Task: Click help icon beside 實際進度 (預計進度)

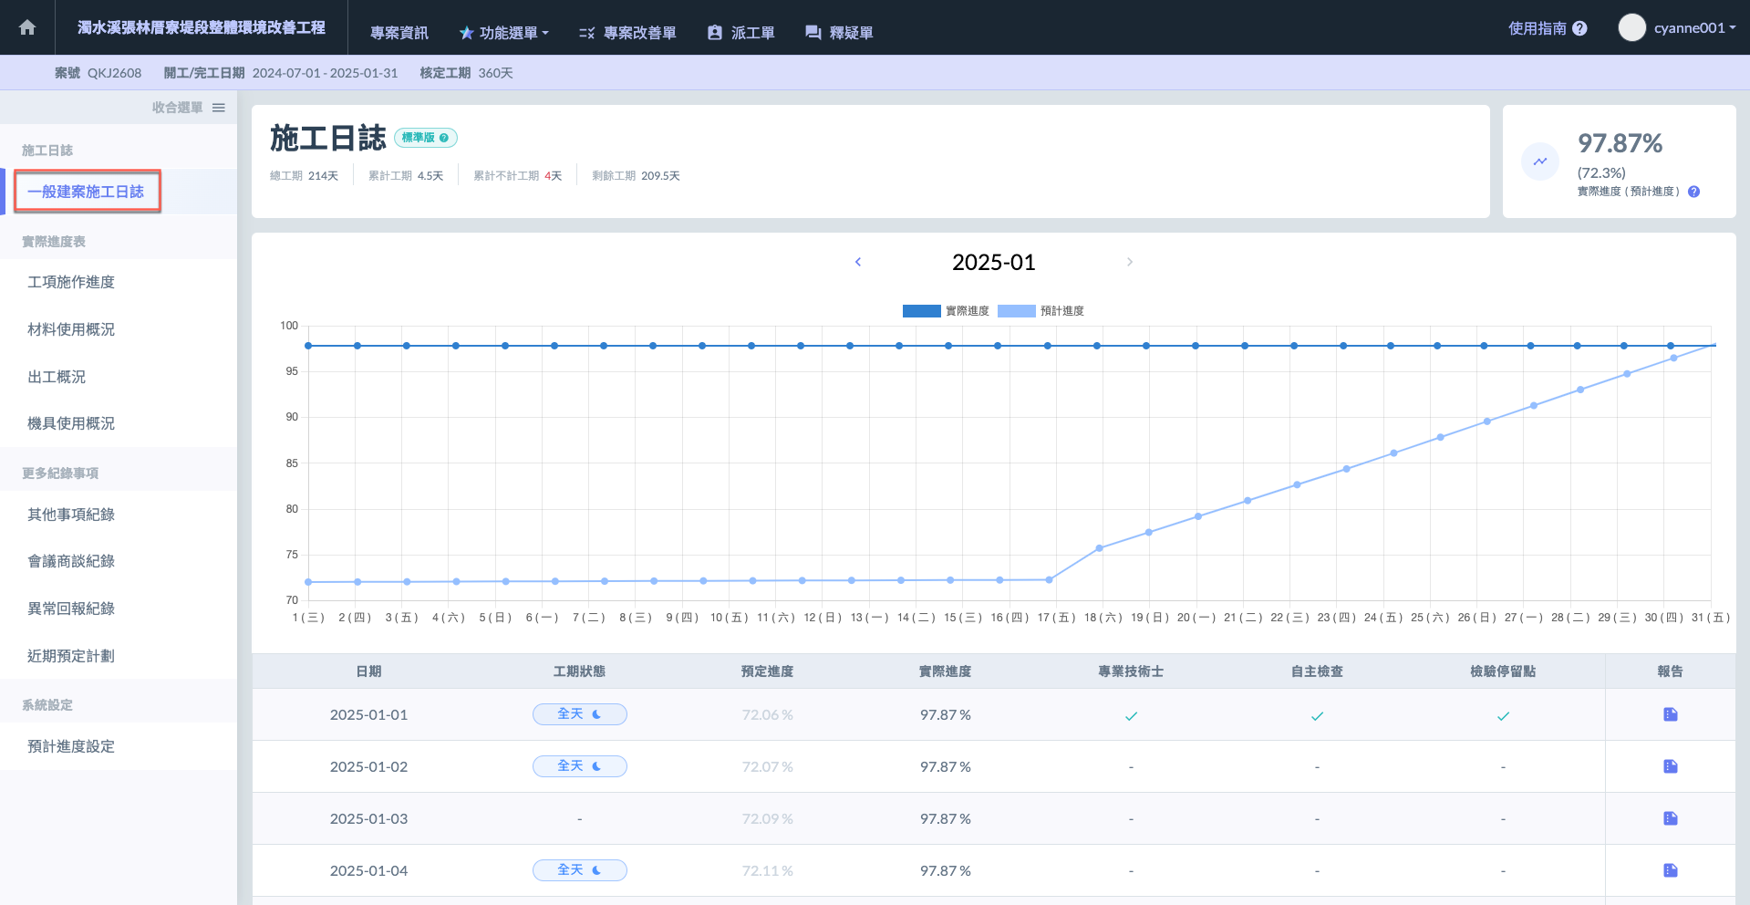Action: pyautogui.click(x=1693, y=192)
